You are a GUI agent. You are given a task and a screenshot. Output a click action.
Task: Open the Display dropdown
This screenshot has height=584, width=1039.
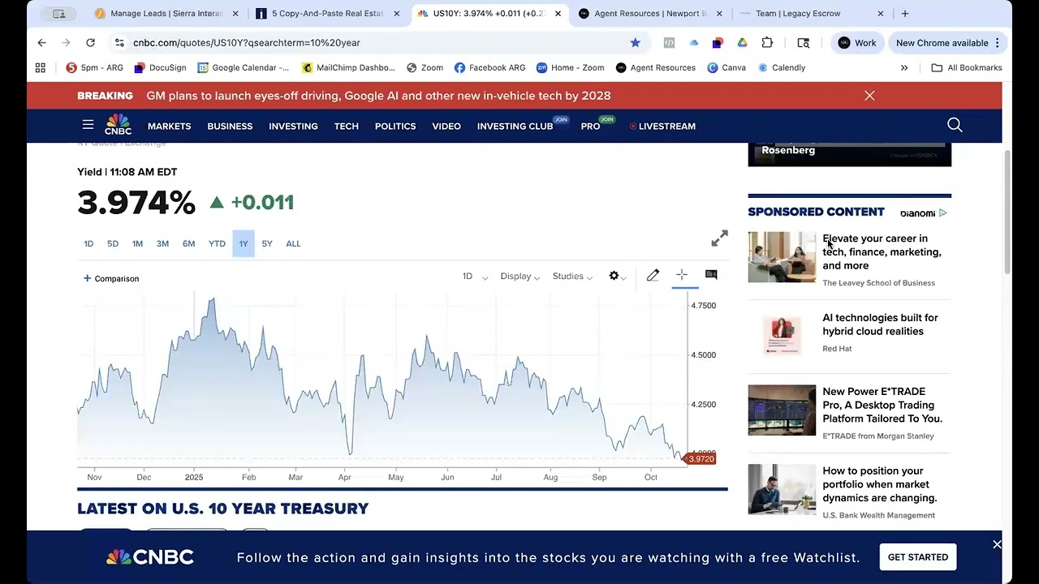click(520, 277)
